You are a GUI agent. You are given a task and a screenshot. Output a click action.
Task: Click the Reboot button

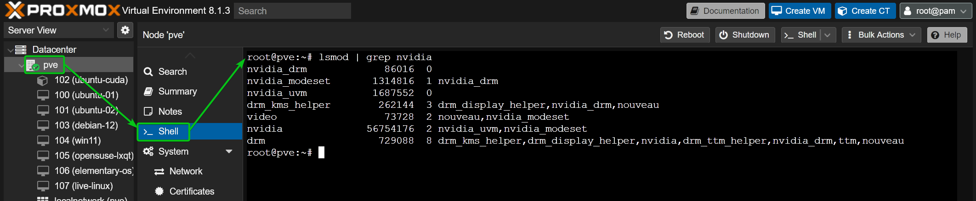(685, 35)
